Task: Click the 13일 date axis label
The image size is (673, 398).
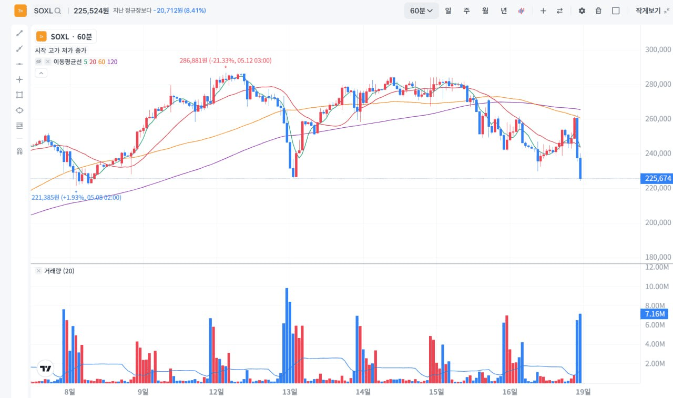Action: (x=290, y=391)
